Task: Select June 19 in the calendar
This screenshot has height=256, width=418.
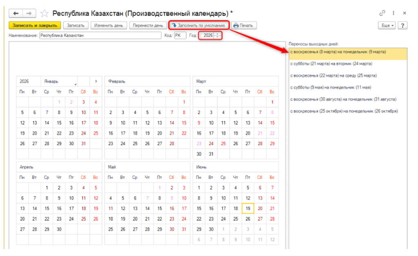Action: tap(247, 208)
